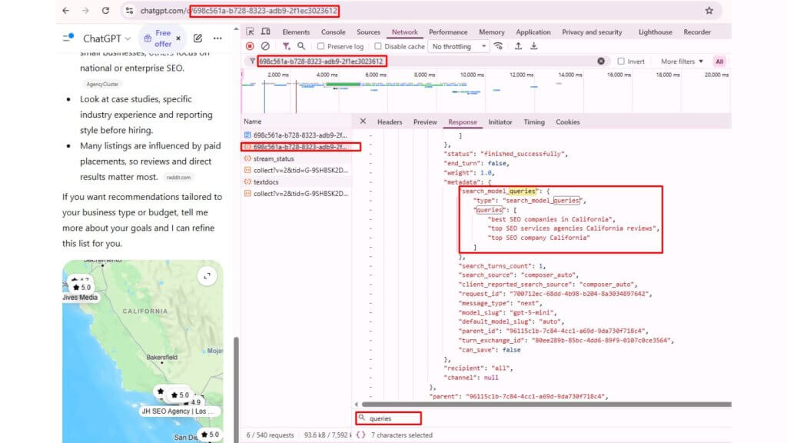The height and width of the screenshot is (443, 787).
Task: Click the browser forward arrow
Action: point(85,11)
